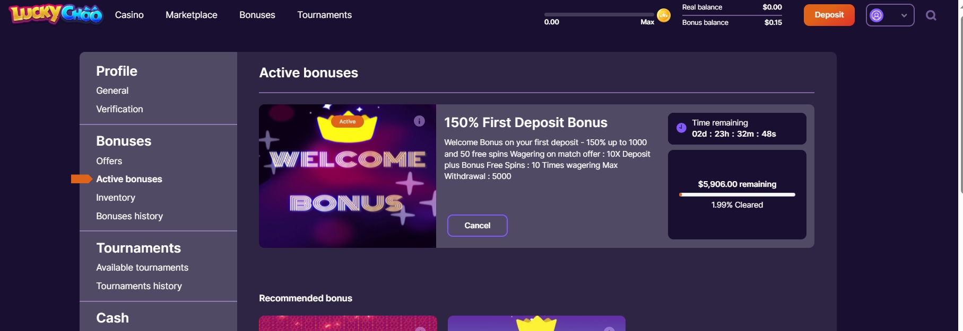Screen dimensions: 963x331
Task: Show info for the Welcome Bonus image
Action: coord(419,121)
